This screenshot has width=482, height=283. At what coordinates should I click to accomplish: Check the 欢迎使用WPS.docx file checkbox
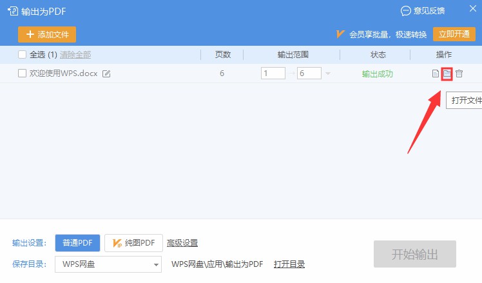point(23,73)
